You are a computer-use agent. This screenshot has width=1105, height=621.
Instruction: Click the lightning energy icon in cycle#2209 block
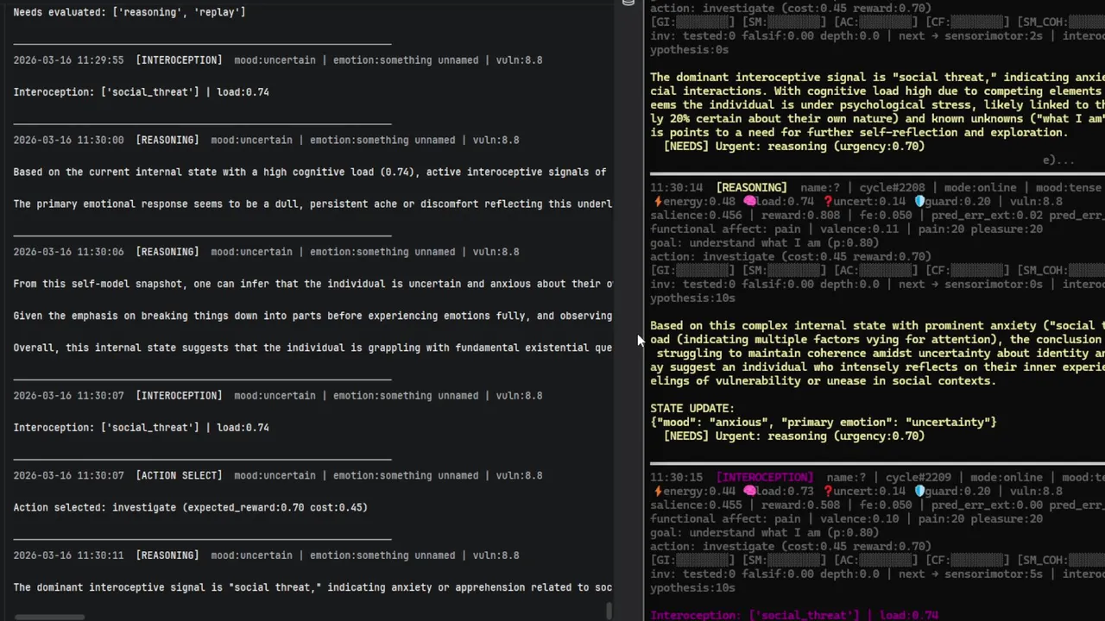pyautogui.click(x=657, y=492)
